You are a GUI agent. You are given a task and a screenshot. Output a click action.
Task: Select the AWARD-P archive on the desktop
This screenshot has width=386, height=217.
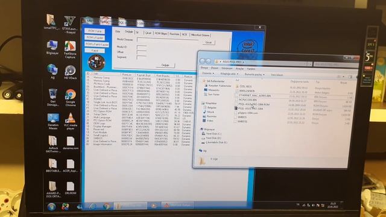point(53,189)
